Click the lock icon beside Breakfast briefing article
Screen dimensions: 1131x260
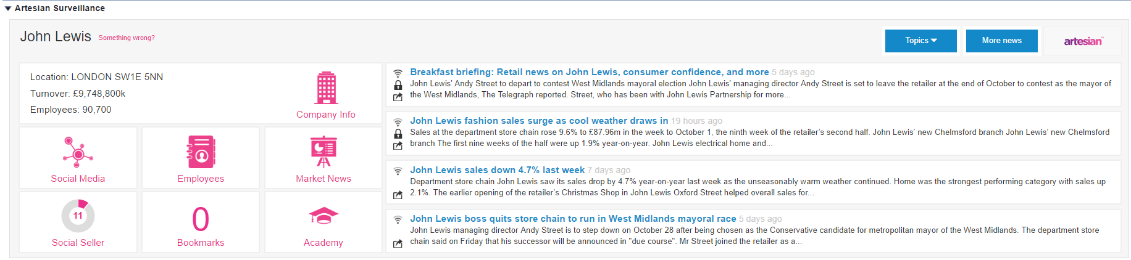[x=398, y=85]
